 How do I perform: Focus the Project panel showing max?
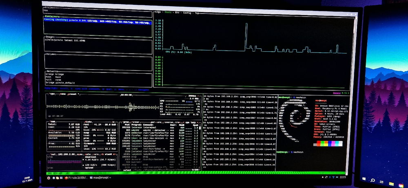(98, 13)
